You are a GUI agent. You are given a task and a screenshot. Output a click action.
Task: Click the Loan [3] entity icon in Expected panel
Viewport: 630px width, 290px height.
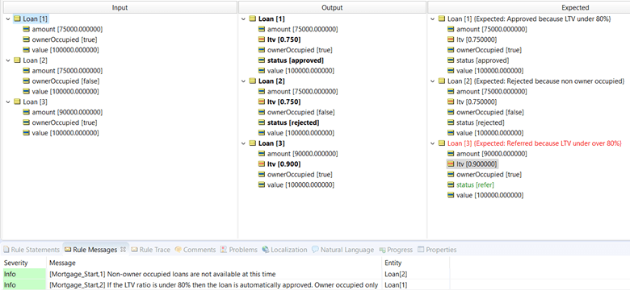[442, 143]
